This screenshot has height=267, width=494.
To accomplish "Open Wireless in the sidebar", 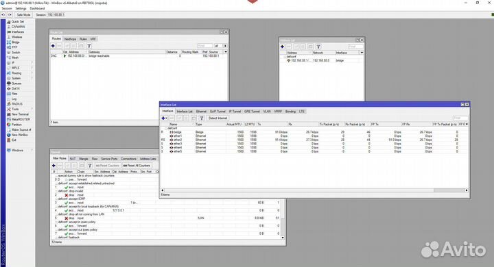I will pos(16,37).
